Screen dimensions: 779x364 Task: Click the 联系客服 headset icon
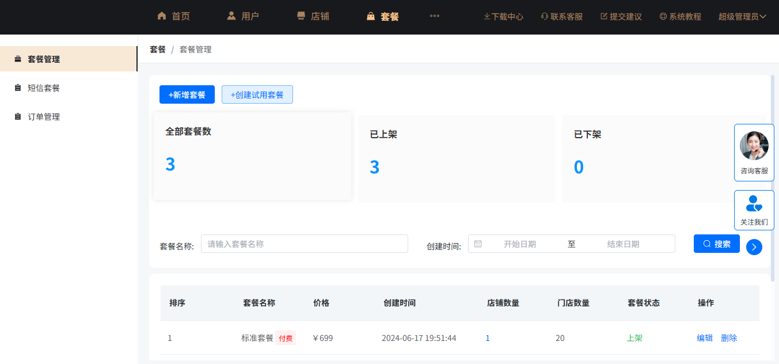coord(544,17)
